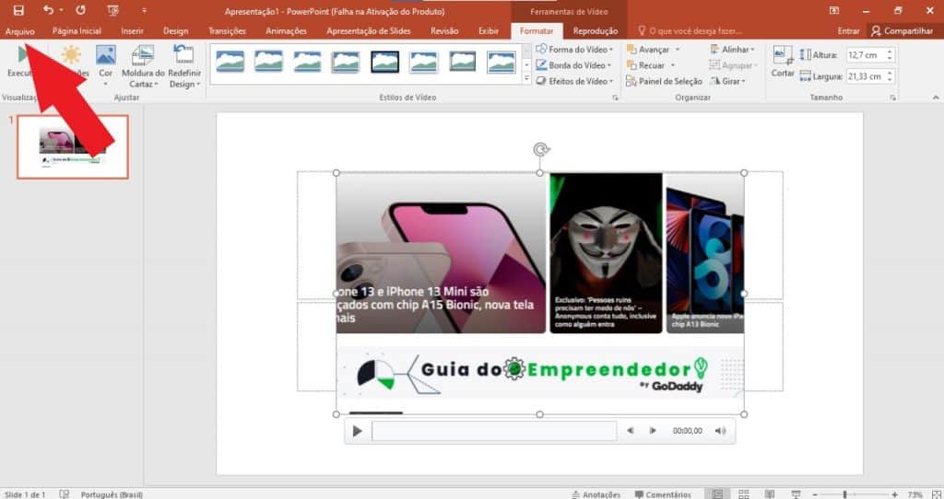Open Redefinir Design dropdown
The height and width of the screenshot is (499, 944).
click(184, 66)
